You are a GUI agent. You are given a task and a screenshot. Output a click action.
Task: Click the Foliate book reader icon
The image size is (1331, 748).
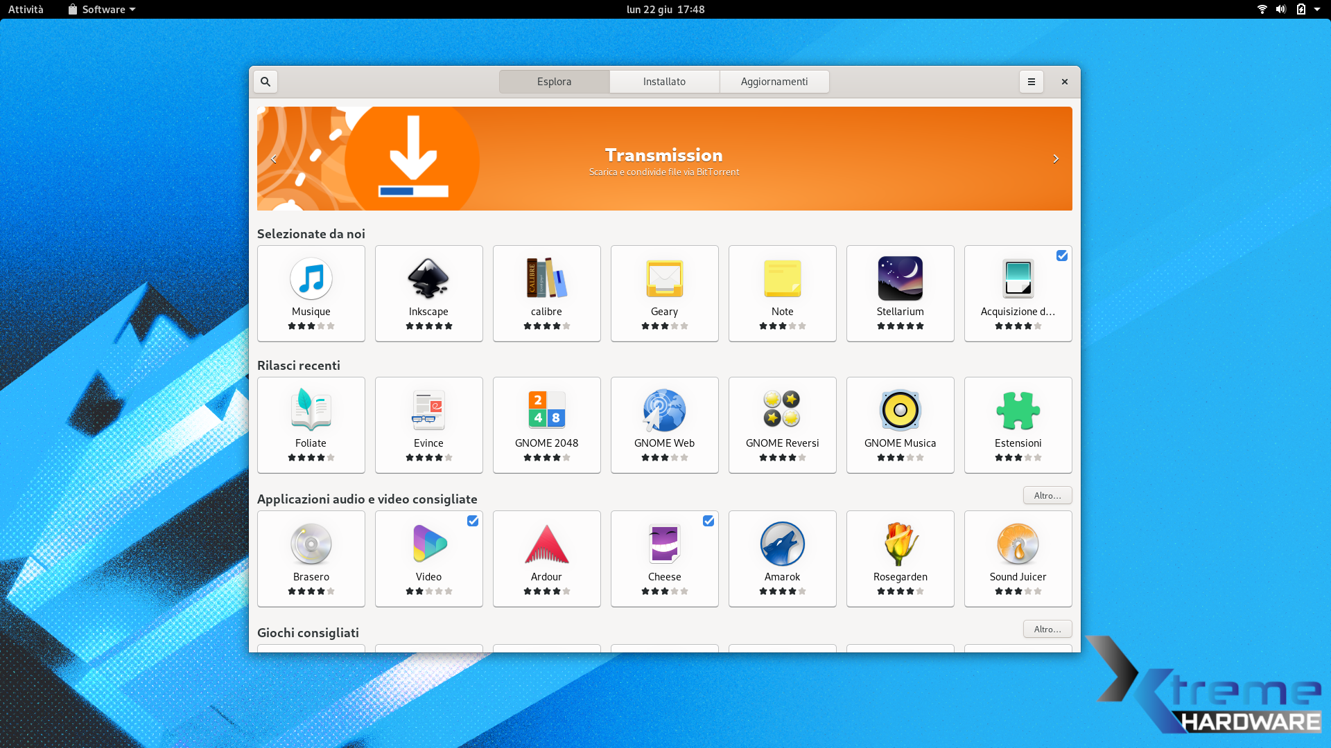(x=311, y=410)
